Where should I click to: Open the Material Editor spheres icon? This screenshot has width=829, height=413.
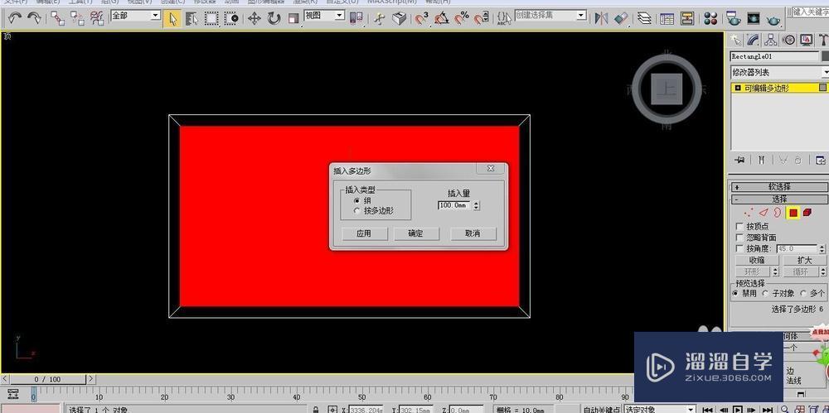click(710, 19)
